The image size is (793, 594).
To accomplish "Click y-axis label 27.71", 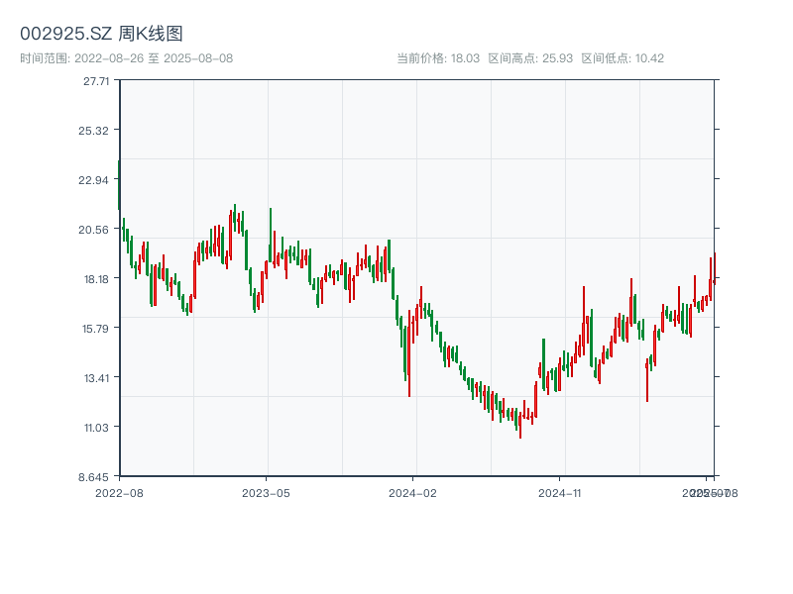I will (x=96, y=81).
